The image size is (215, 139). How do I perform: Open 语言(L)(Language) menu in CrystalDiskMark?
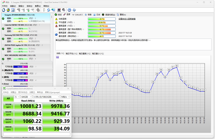[x=52, y=92]
